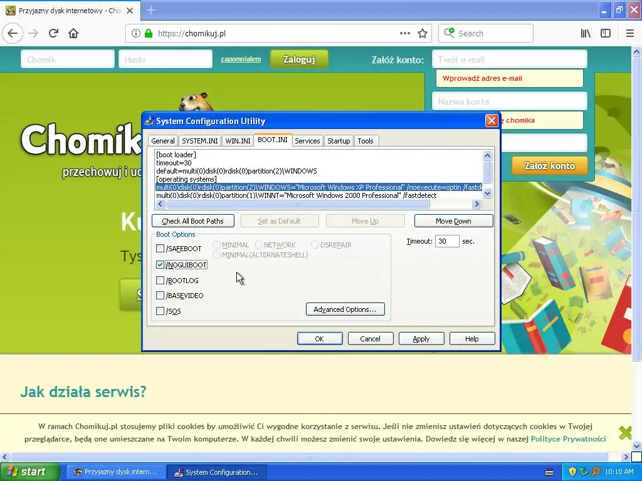Click the Hasło password field
The width and height of the screenshot is (642, 481).
pyautogui.click(x=166, y=59)
